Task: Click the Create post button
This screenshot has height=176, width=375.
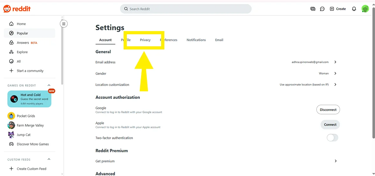Action: (x=338, y=9)
